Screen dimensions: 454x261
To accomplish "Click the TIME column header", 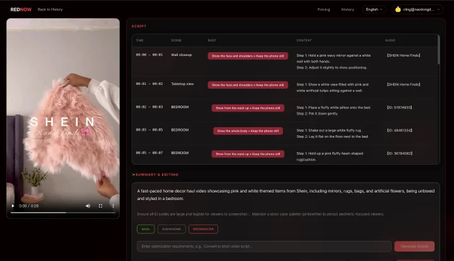I will 140,40.
